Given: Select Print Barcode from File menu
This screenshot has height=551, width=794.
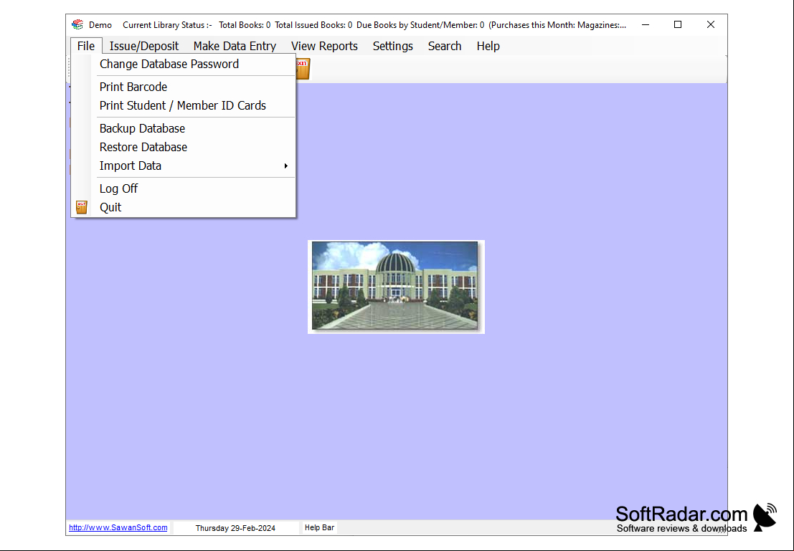Looking at the screenshot, I should click(x=184, y=87).
